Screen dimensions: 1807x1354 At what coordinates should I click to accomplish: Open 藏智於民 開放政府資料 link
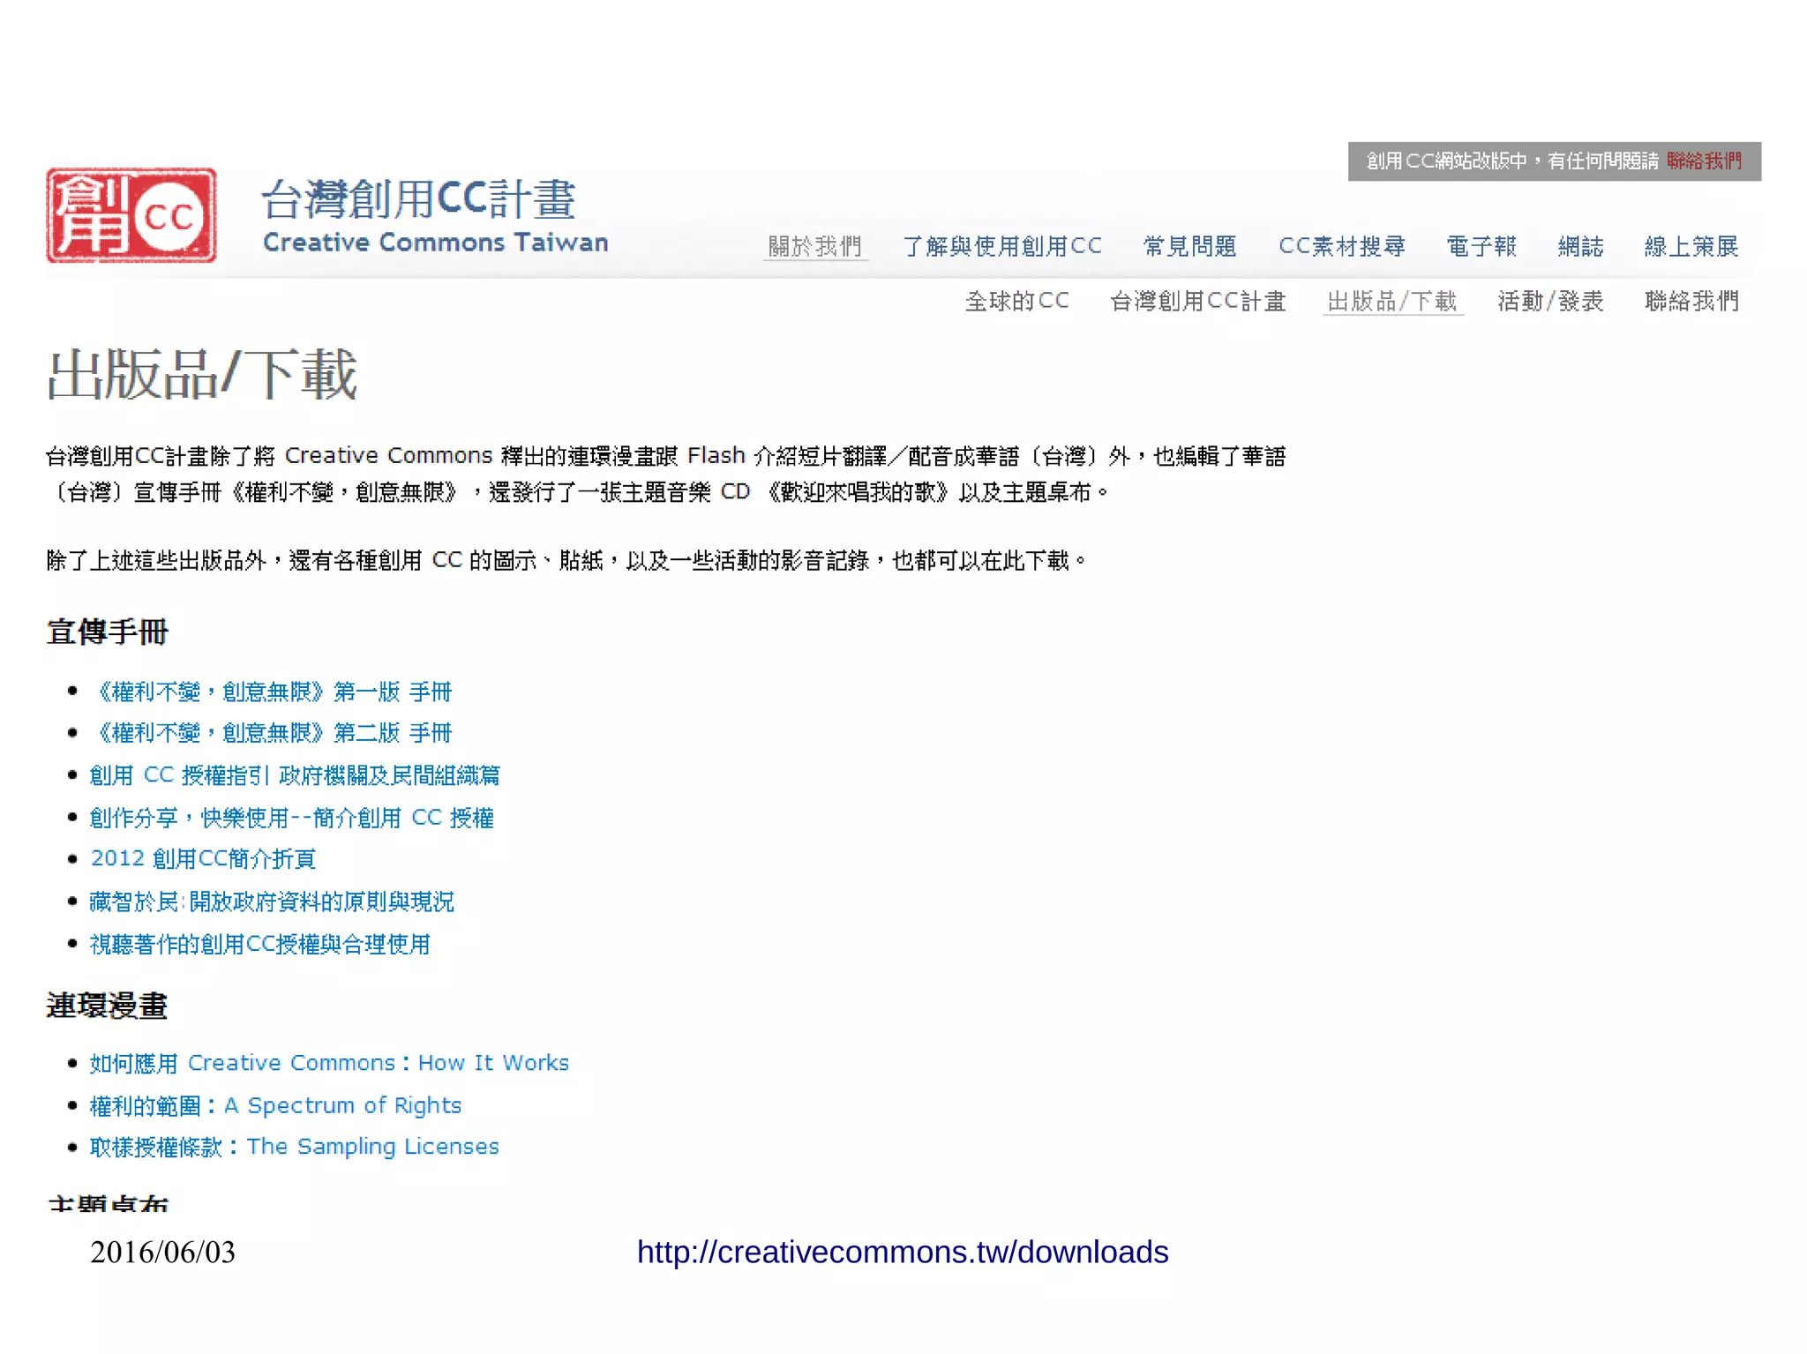coord(272,901)
